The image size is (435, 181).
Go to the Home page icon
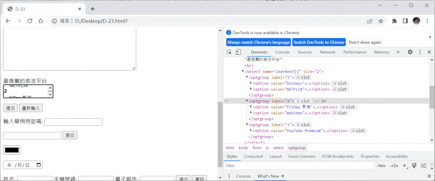tap(40, 21)
